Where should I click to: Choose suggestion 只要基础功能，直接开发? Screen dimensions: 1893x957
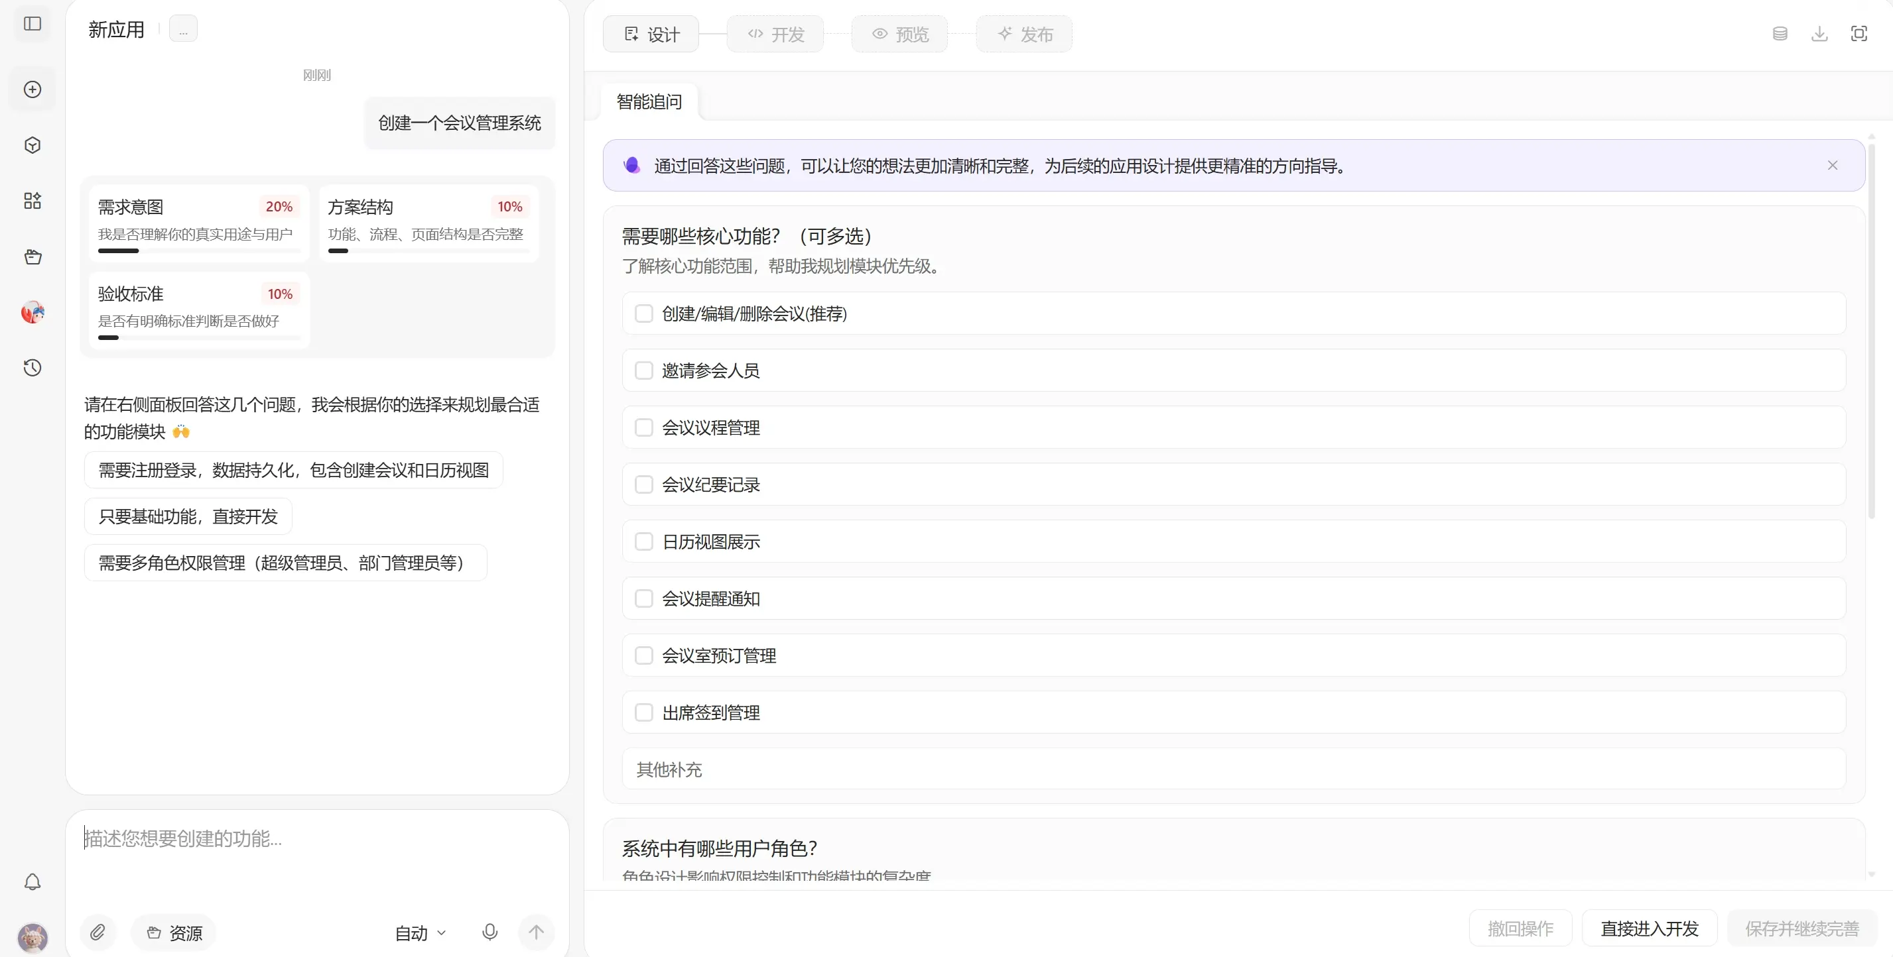188,516
